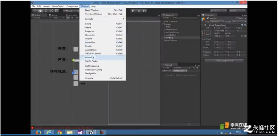
Task: Open the Help menu
Action: pos(93,6)
